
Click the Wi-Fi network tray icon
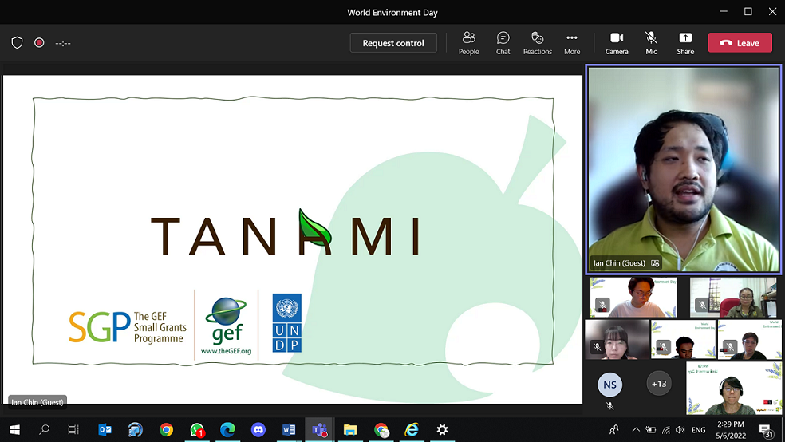point(665,429)
